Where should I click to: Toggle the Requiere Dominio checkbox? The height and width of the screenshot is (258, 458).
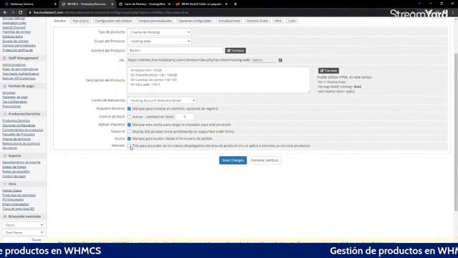tap(129, 109)
